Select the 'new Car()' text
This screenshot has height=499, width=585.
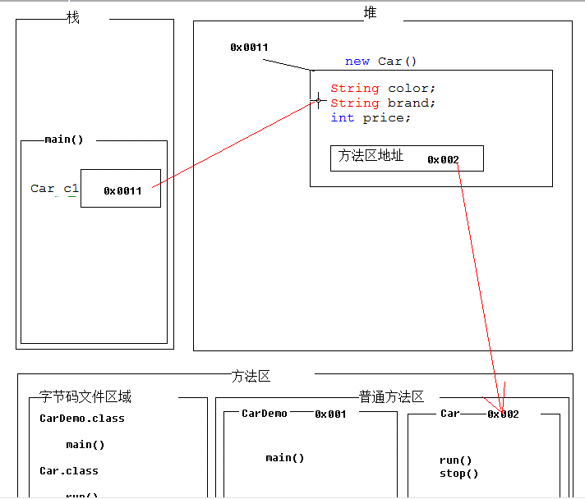tap(380, 61)
